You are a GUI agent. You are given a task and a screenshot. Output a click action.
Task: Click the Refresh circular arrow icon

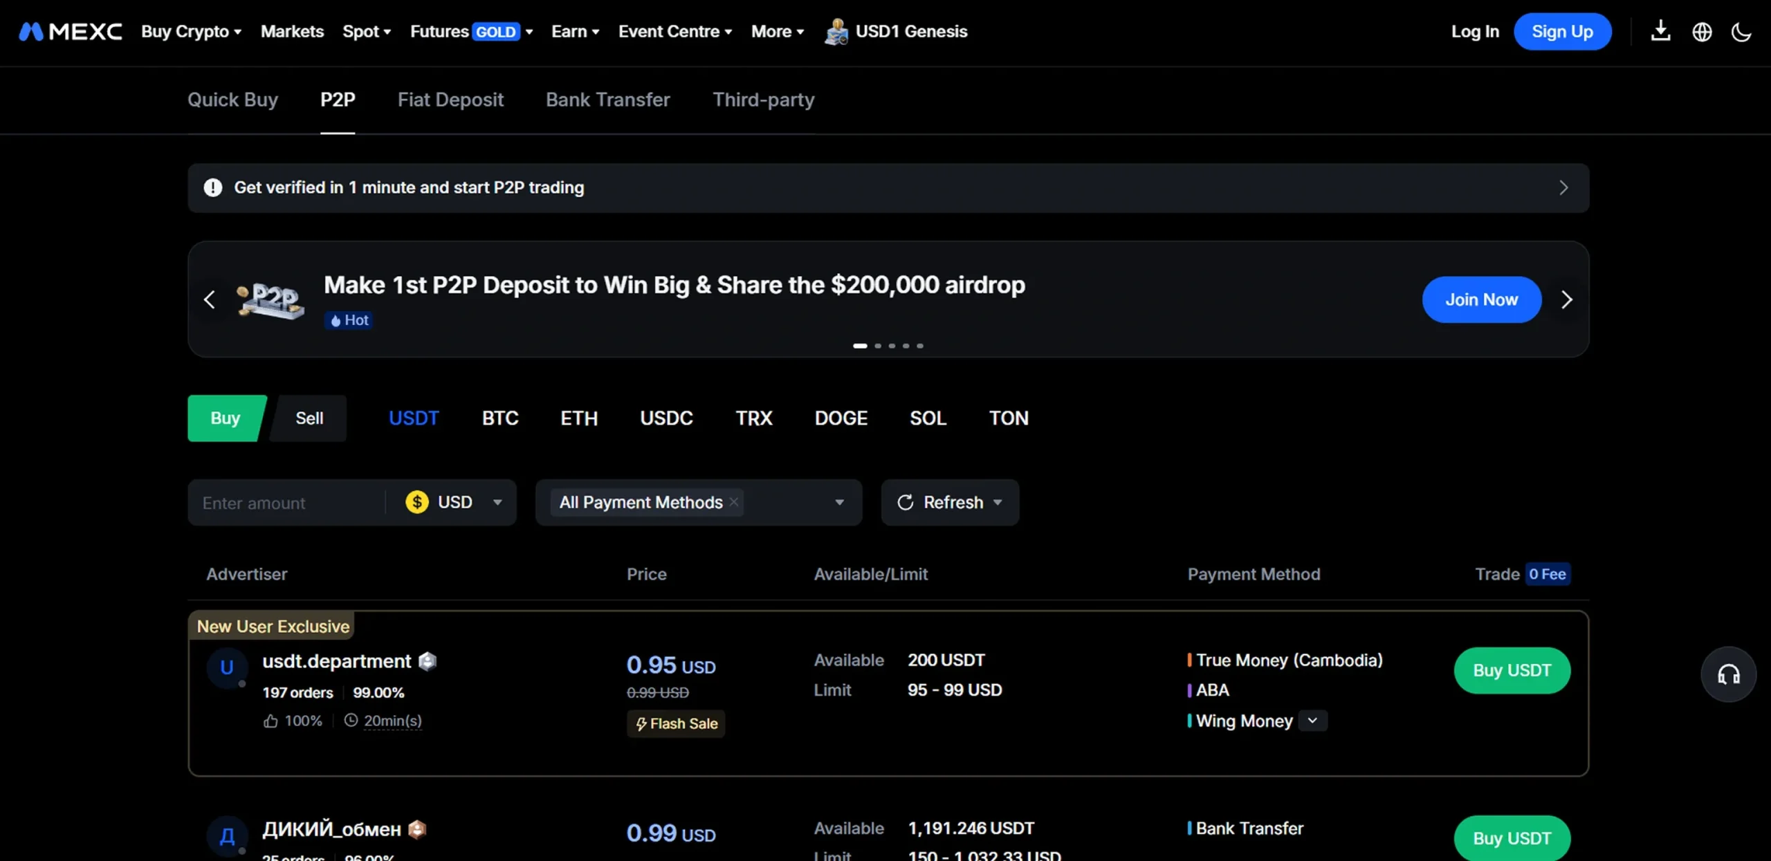pyautogui.click(x=906, y=502)
